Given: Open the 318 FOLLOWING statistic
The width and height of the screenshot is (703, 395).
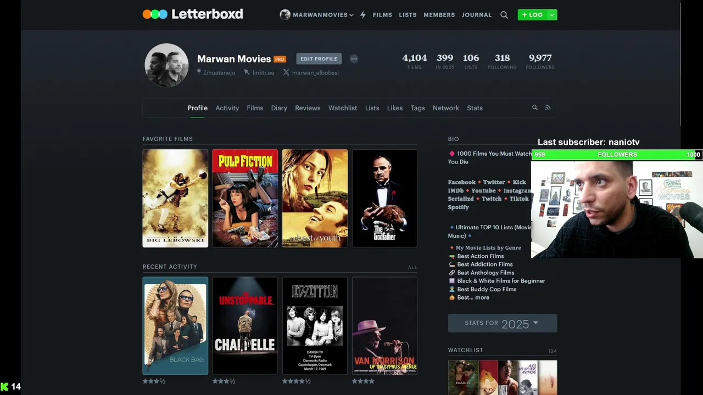Looking at the screenshot, I should [503, 61].
